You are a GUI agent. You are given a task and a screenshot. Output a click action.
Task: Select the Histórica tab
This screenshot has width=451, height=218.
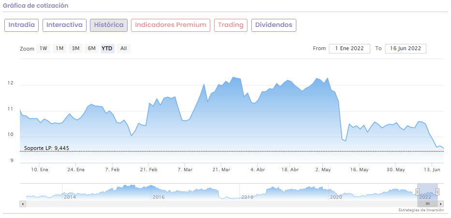click(109, 25)
